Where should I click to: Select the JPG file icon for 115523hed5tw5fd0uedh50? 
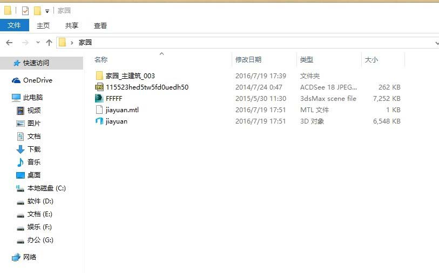tap(99, 87)
